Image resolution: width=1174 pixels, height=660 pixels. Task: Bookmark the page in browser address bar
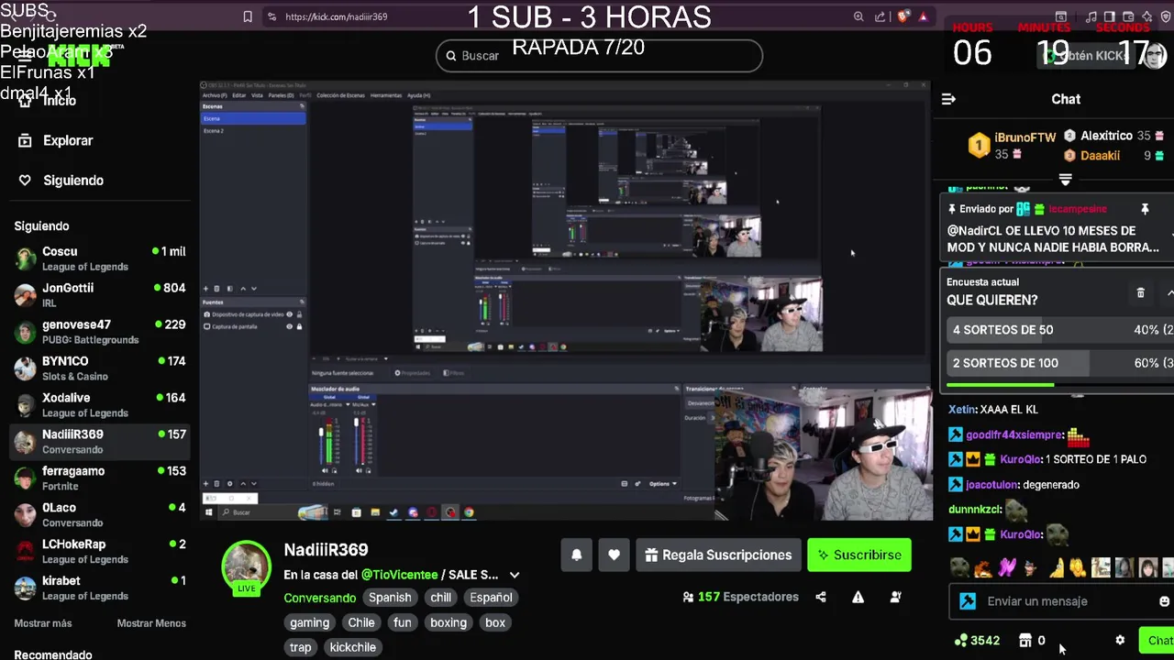click(x=248, y=16)
